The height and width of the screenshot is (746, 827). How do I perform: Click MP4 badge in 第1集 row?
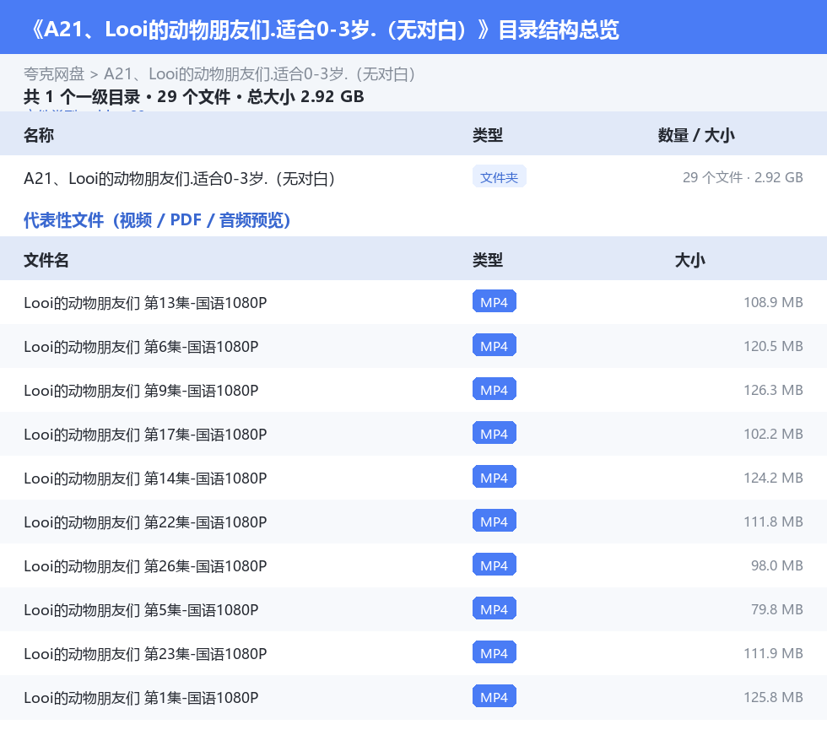click(x=495, y=695)
